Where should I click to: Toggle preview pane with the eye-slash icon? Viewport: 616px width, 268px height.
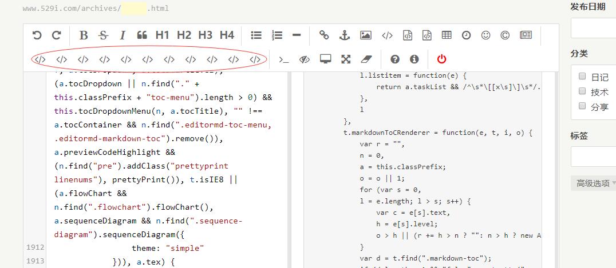pos(305,59)
